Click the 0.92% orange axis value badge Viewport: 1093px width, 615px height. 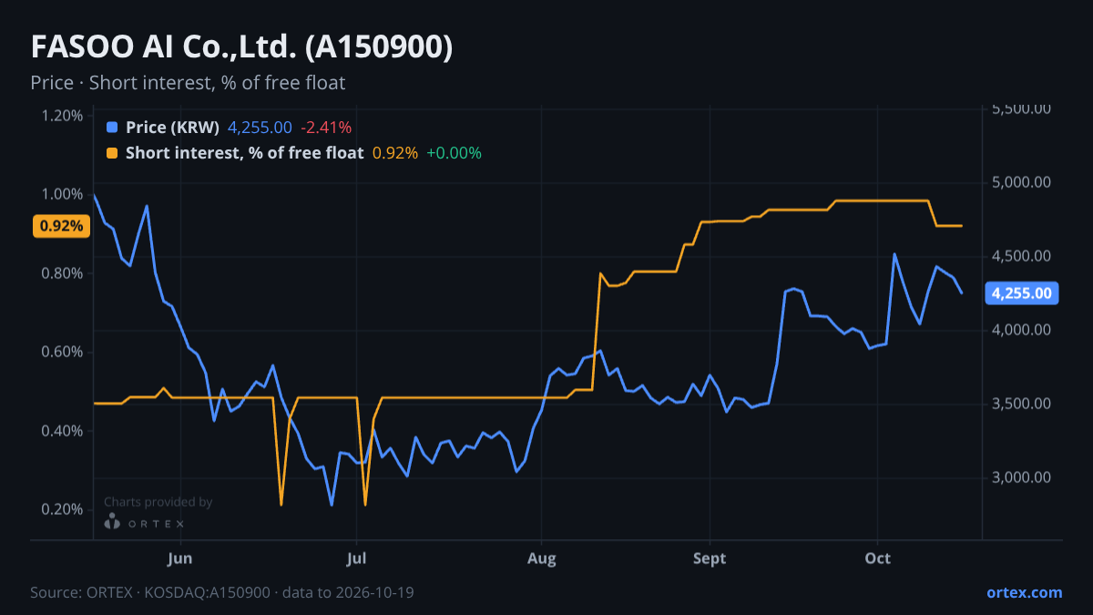[62, 226]
